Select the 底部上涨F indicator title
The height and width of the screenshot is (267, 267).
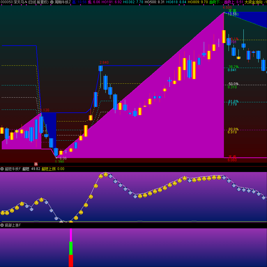(13, 225)
